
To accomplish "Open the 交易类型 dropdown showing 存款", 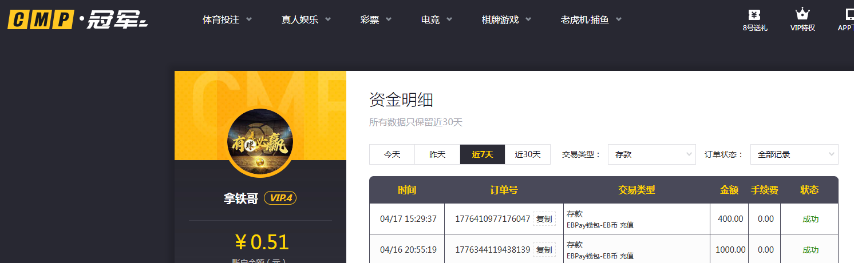I will 652,154.
